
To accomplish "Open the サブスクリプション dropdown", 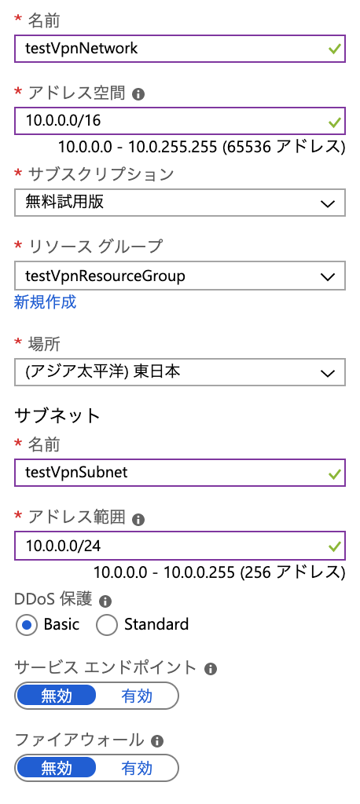I will [x=180, y=203].
